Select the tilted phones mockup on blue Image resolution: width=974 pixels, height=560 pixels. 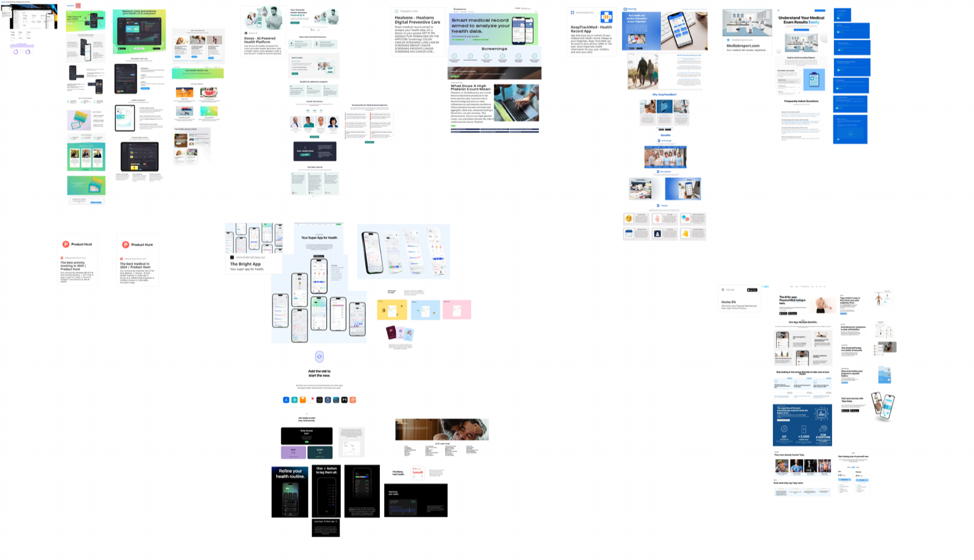pos(403,251)
